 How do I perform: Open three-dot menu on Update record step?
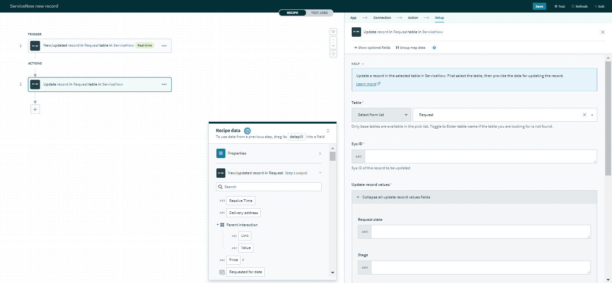tap(164, 84)
